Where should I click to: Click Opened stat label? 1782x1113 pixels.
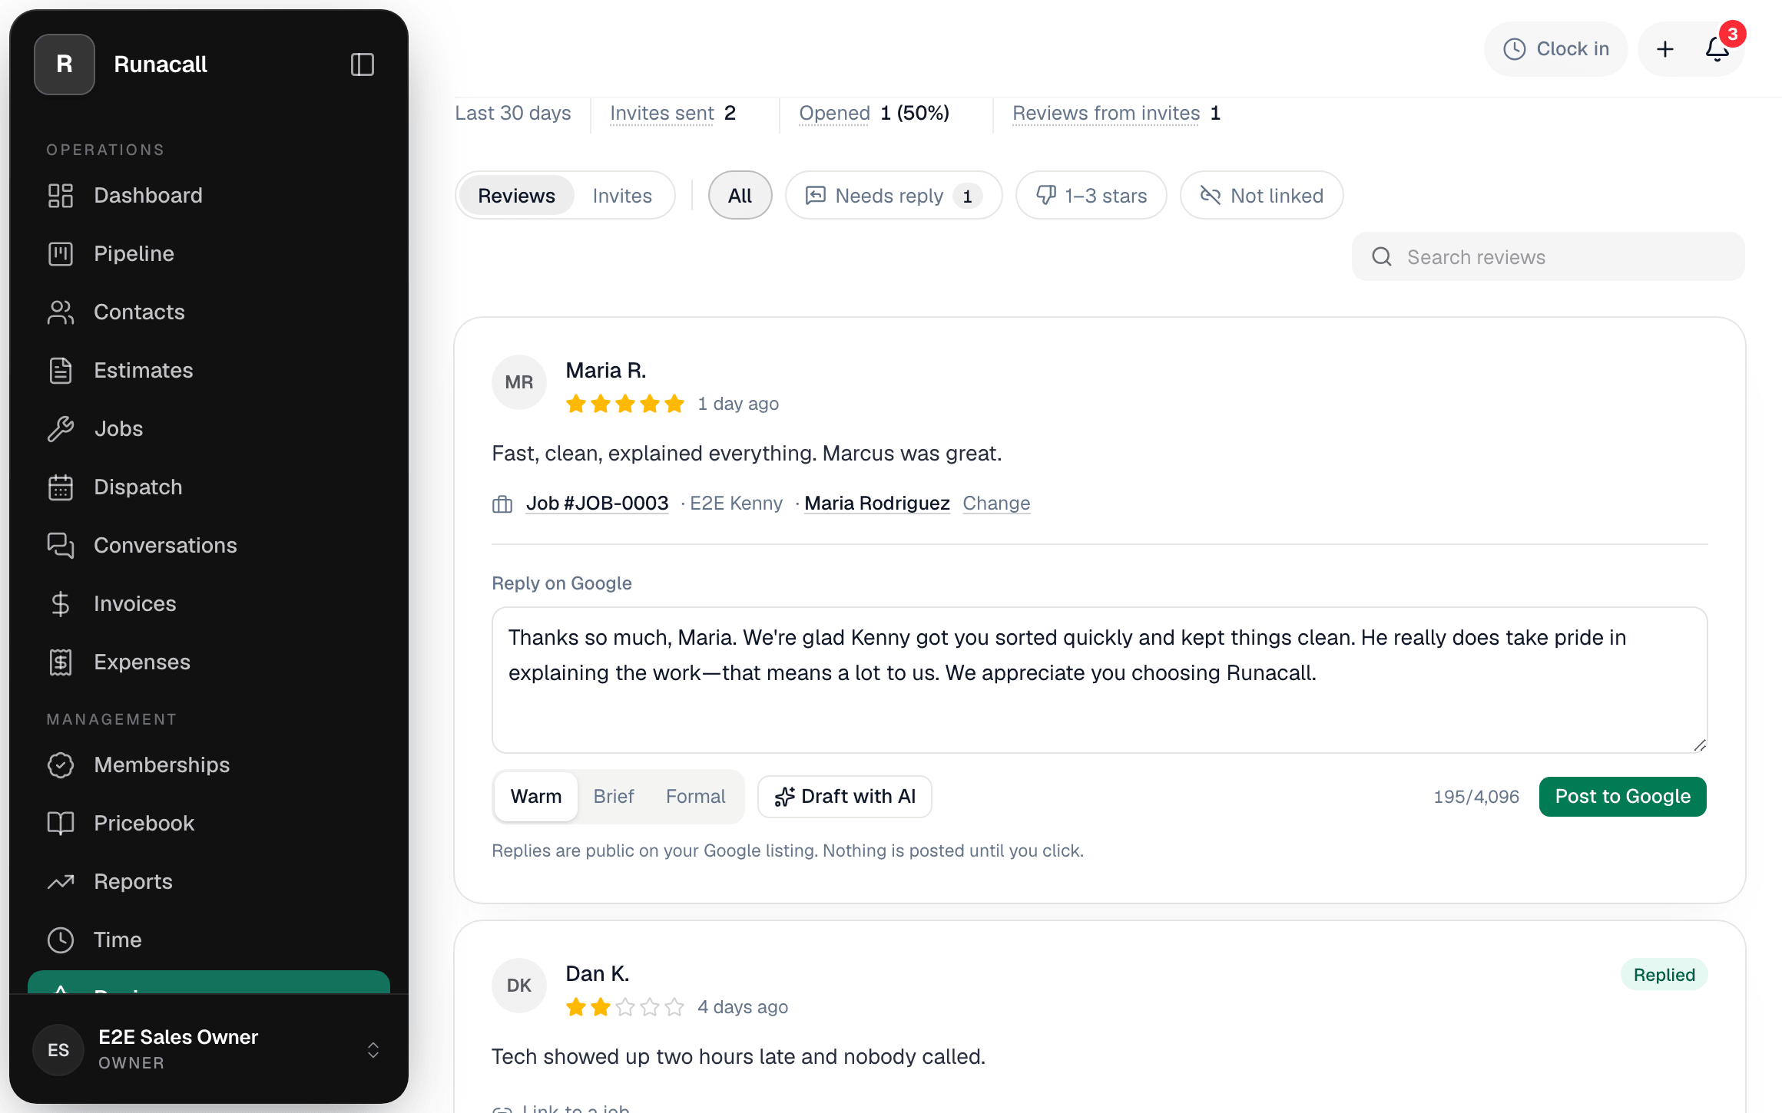[834, 114]
